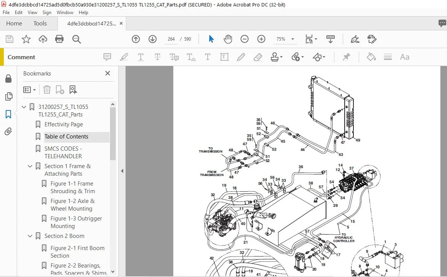This screenshot has height=277, width=447.
Task: Add a text box tool
Action: coord(224,57)
